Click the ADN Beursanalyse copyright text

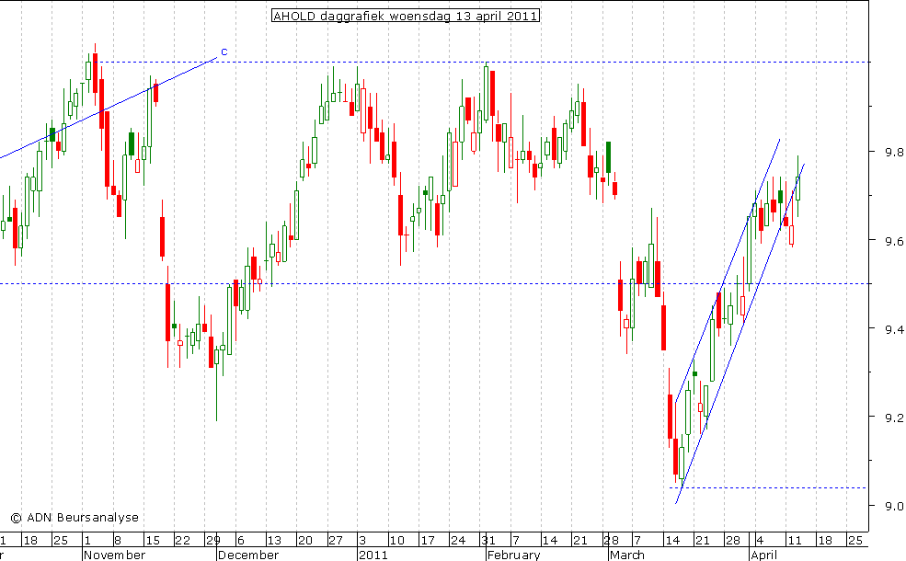click(x=75, y=517)
